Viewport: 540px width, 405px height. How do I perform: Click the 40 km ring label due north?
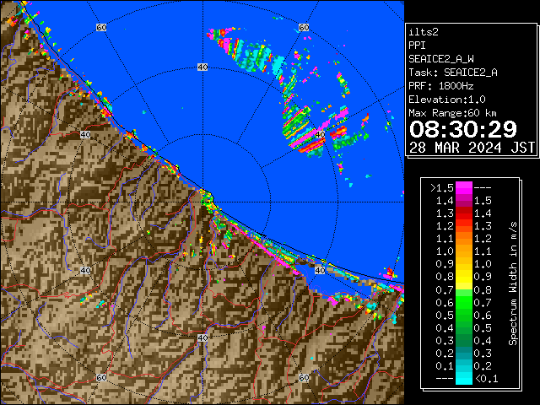point(202,67)
